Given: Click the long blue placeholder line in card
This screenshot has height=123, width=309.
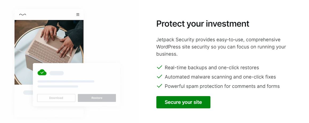Looking at the screenshot, I should click(x=66, y=81).
